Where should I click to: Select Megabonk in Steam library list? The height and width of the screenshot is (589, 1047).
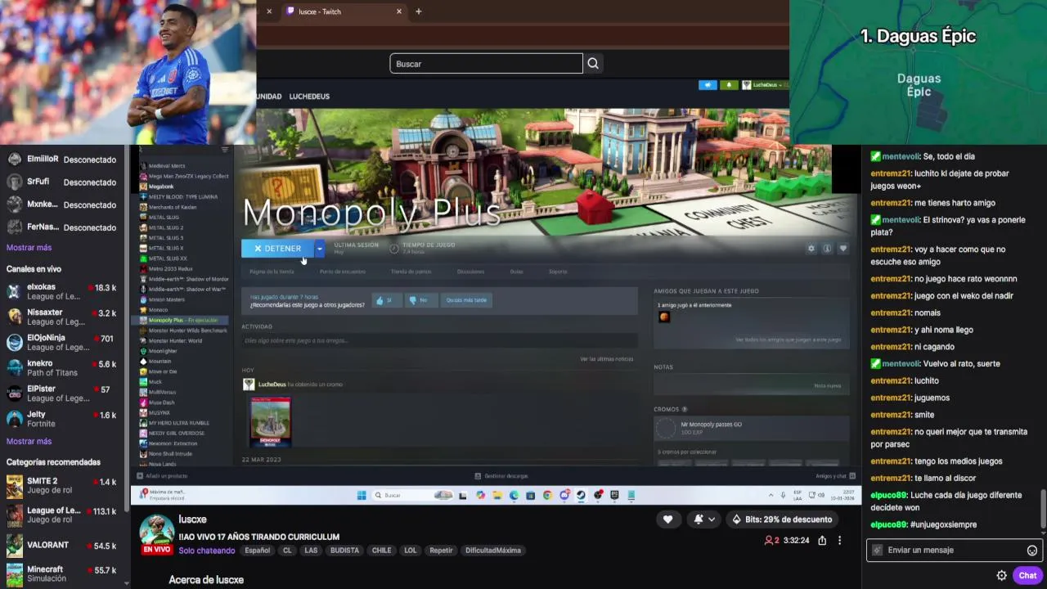(161, 187)
